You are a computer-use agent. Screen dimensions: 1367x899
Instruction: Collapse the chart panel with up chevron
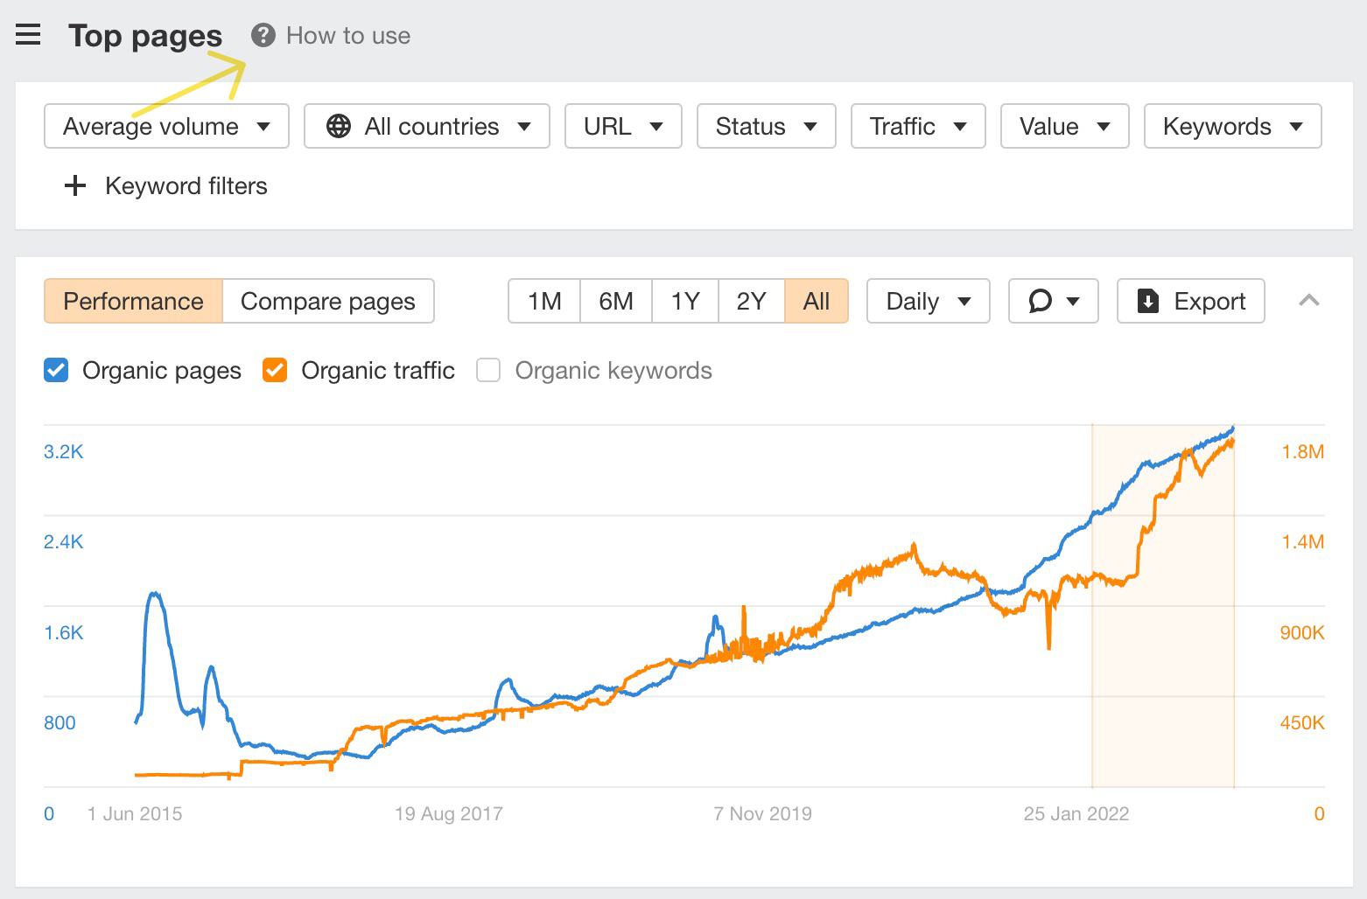pos(1308,301)
